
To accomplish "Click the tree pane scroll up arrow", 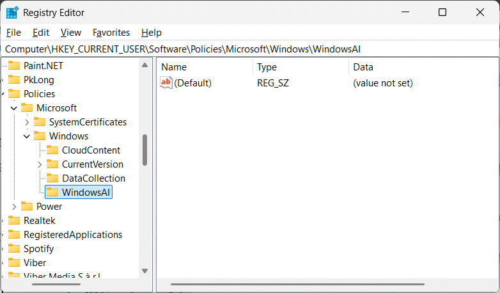I will [145, 65].
